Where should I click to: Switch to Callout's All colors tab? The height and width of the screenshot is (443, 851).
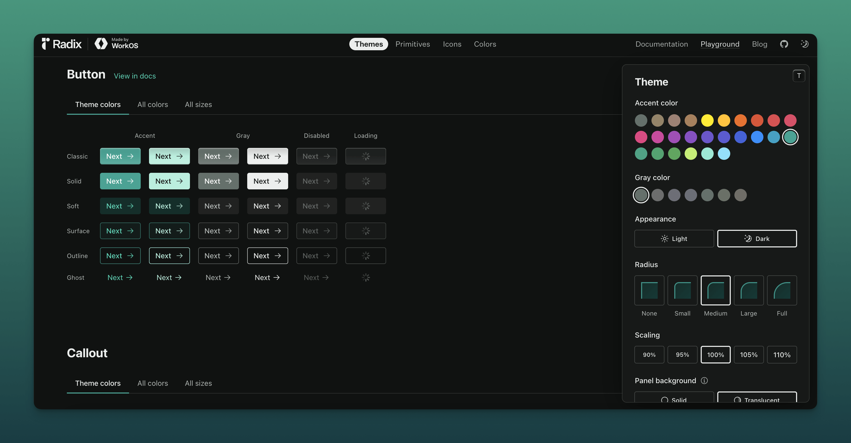[153, 383]
